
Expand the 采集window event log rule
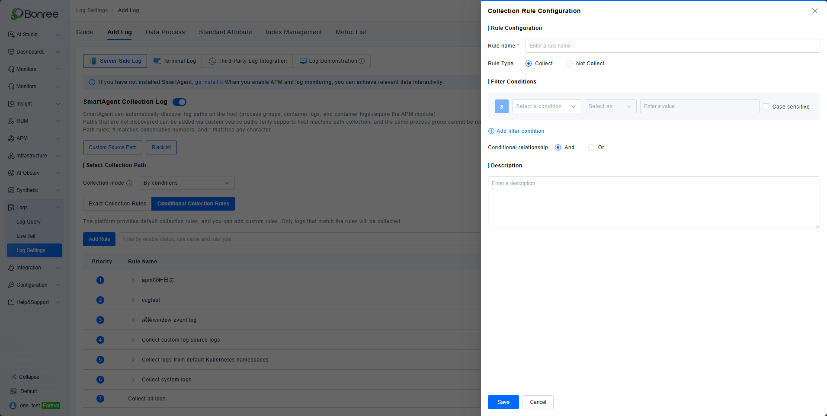tap(133, 320)
